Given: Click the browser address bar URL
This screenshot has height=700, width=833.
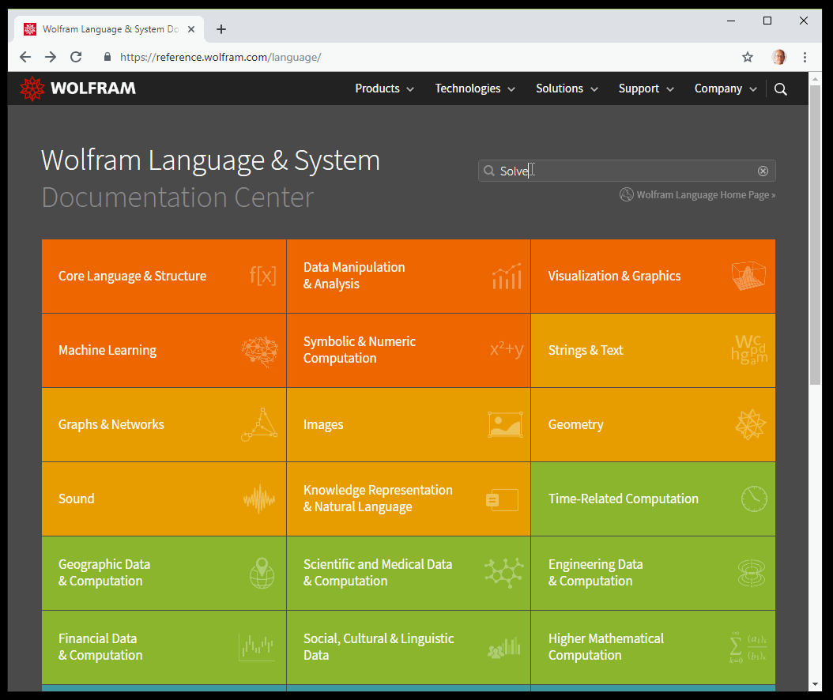Looking at the screenshot, I should pyautogui.click(x=220, y=58).
